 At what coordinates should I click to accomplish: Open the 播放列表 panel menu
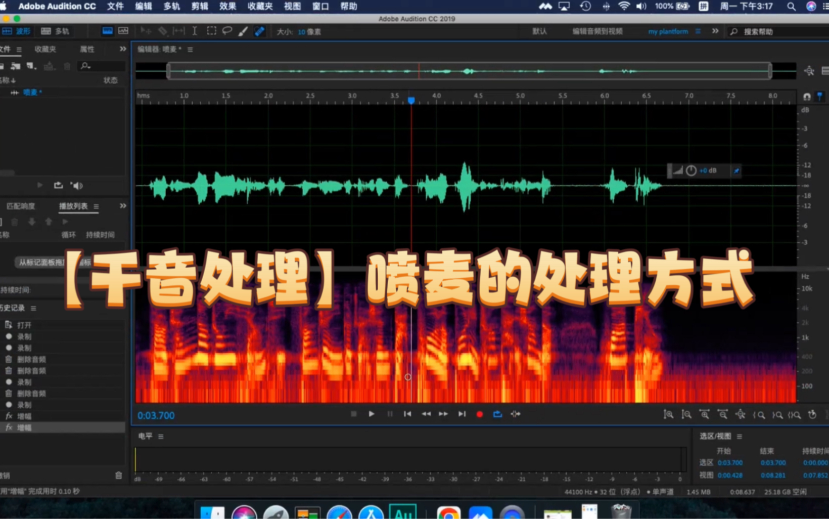pyautogui.click(x=96, y=206)
